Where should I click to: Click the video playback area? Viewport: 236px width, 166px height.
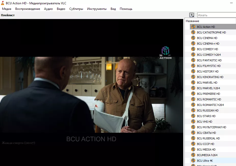coord(91,92)
